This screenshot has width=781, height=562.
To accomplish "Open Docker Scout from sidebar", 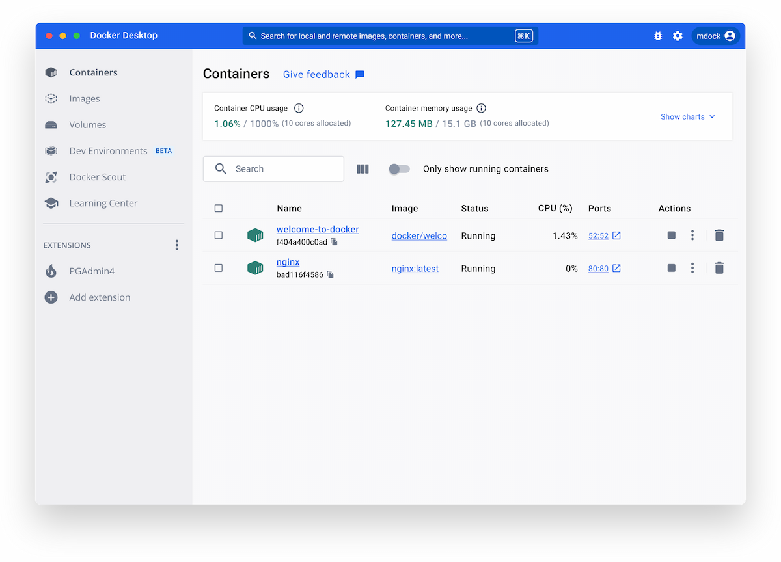I will 98,177.
